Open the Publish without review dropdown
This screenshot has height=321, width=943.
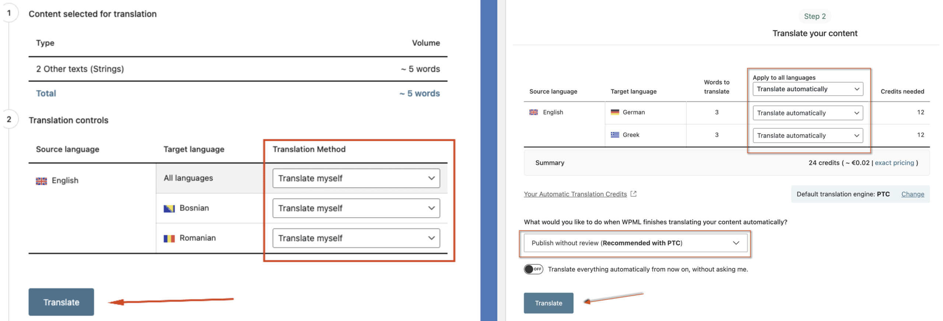coord(635,243)
